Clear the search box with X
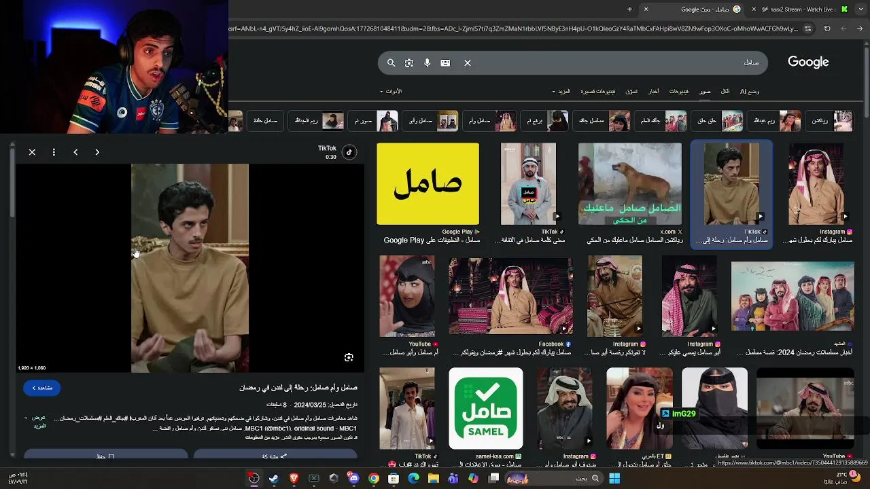Viewport: 870px width, 489px height. click(x=468, y=62)
